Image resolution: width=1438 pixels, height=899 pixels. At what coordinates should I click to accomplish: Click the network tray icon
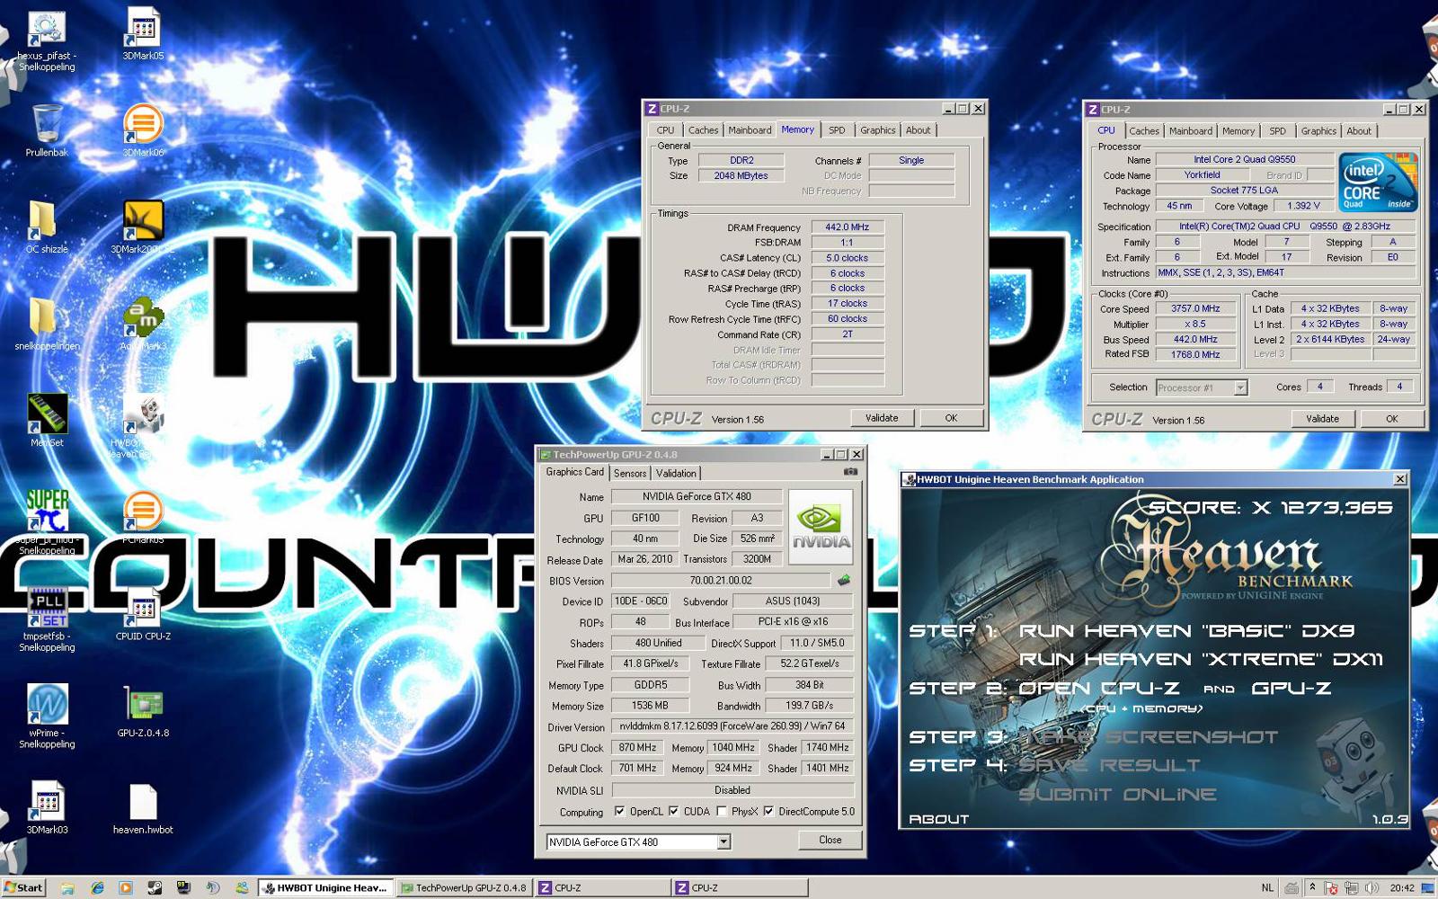click(1351, 887)
